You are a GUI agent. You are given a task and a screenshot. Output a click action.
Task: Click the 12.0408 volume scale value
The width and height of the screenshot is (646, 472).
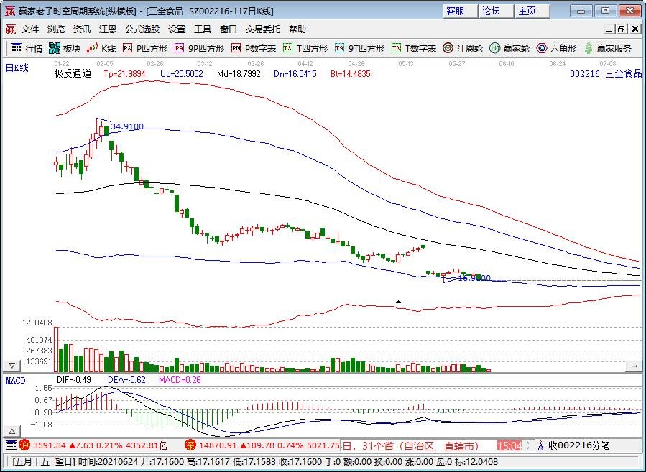tap(37, 323)
